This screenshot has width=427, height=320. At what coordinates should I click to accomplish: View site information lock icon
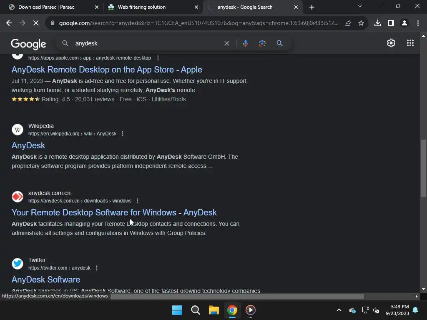(53, 23)
